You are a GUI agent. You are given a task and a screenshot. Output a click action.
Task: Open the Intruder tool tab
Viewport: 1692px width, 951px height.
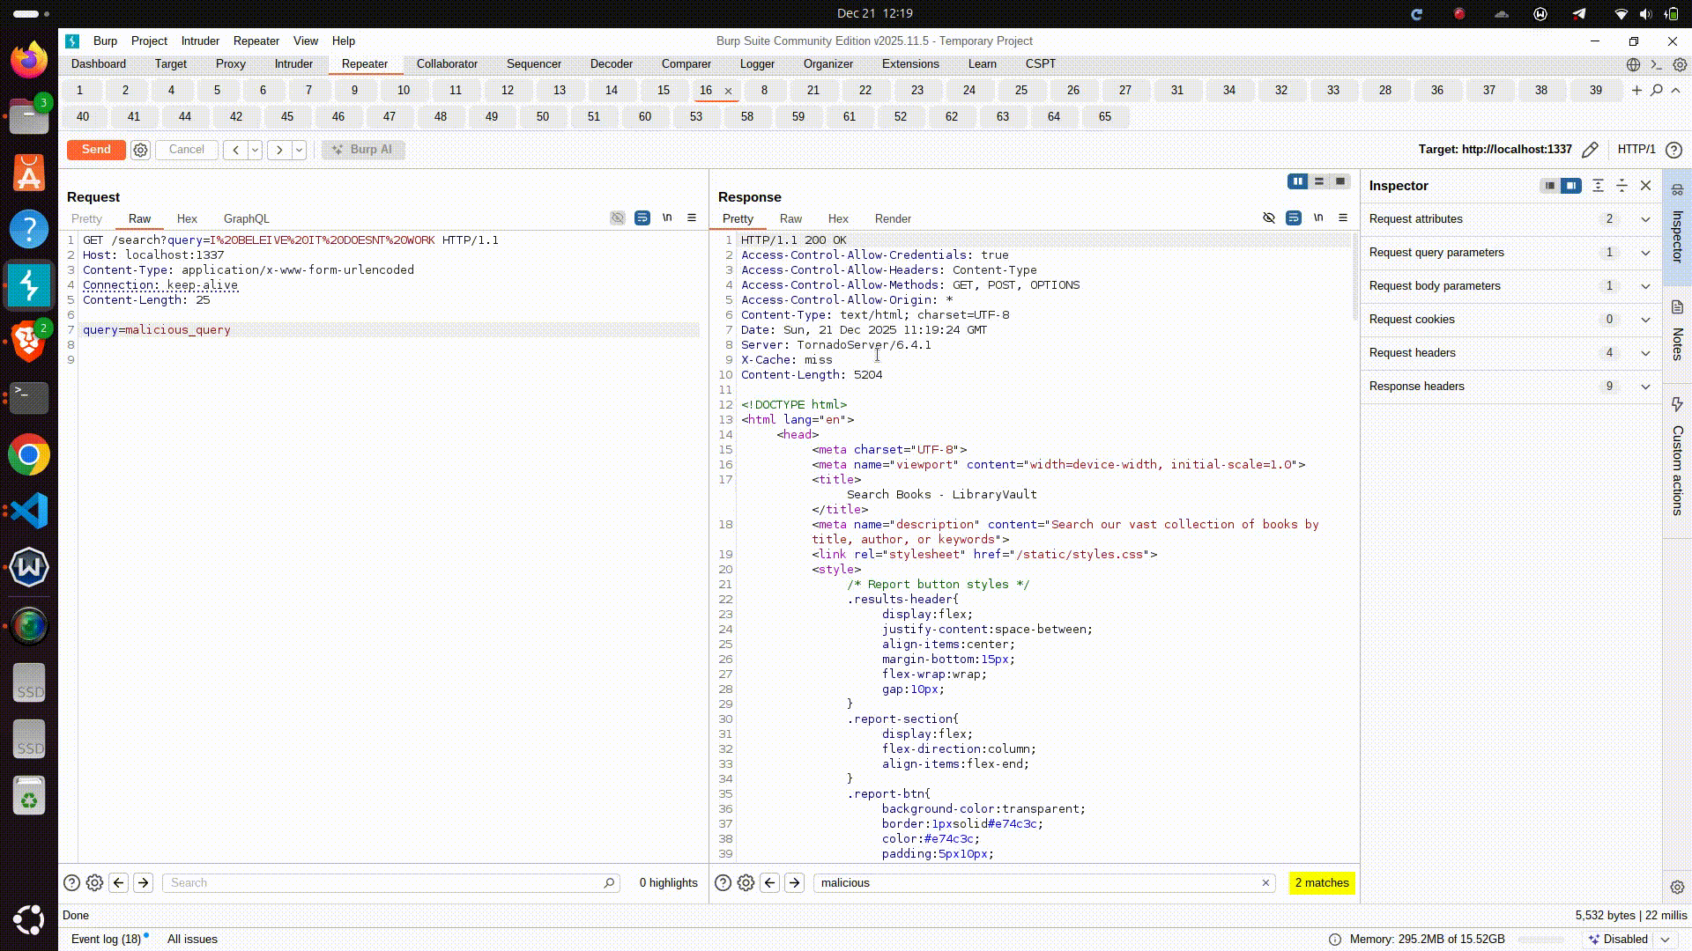293,64
